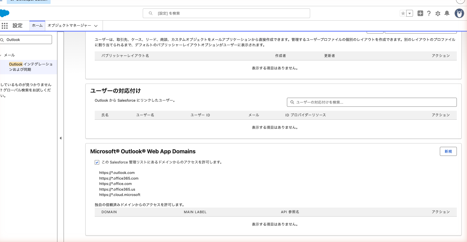Click the ユーザー名 column header
This screenshot has width=467, height=242.
[145, 115]
